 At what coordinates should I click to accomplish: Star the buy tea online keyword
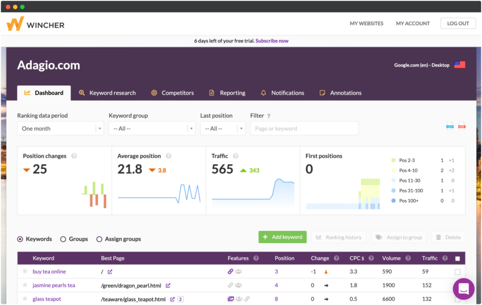click(25, 271)
